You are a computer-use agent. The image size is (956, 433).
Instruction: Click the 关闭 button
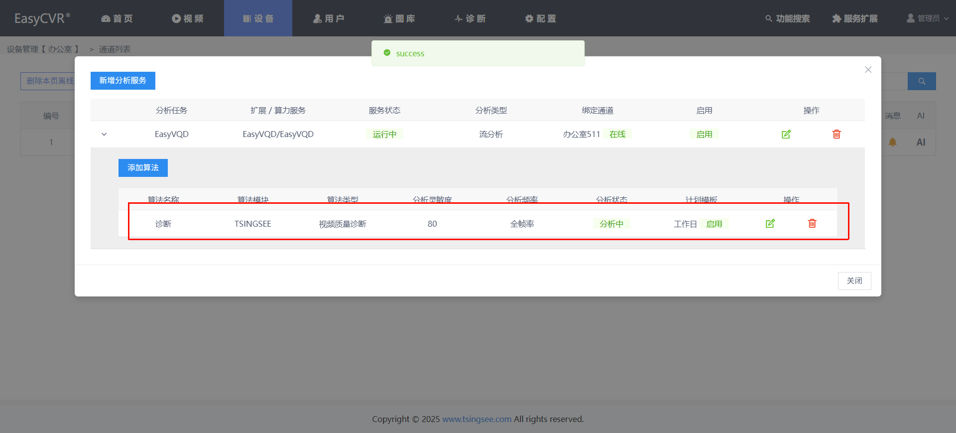[854, 281]
